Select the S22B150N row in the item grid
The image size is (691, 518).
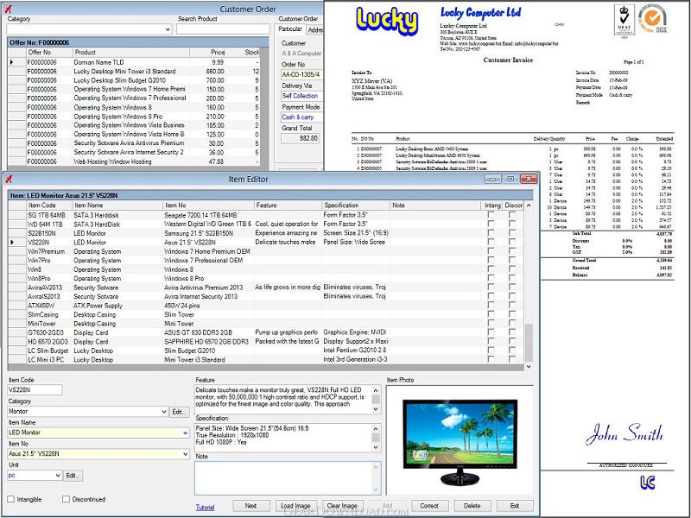coord(266,233)
